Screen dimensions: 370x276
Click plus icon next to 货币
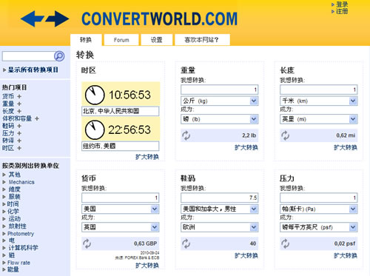coord(19,96)
